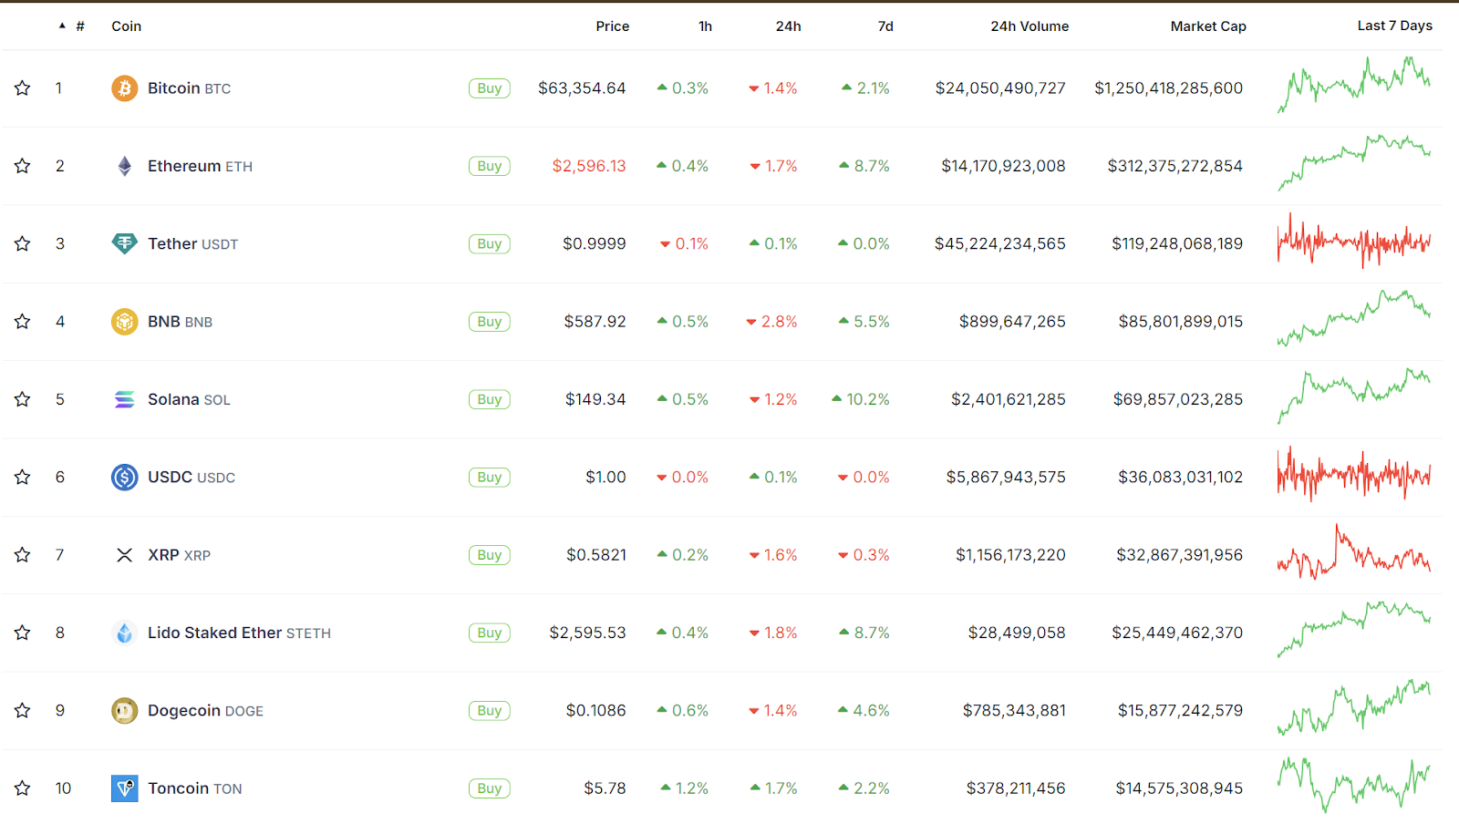
Task: Click the Toncoin logo icon
Action: click(125, 788)
